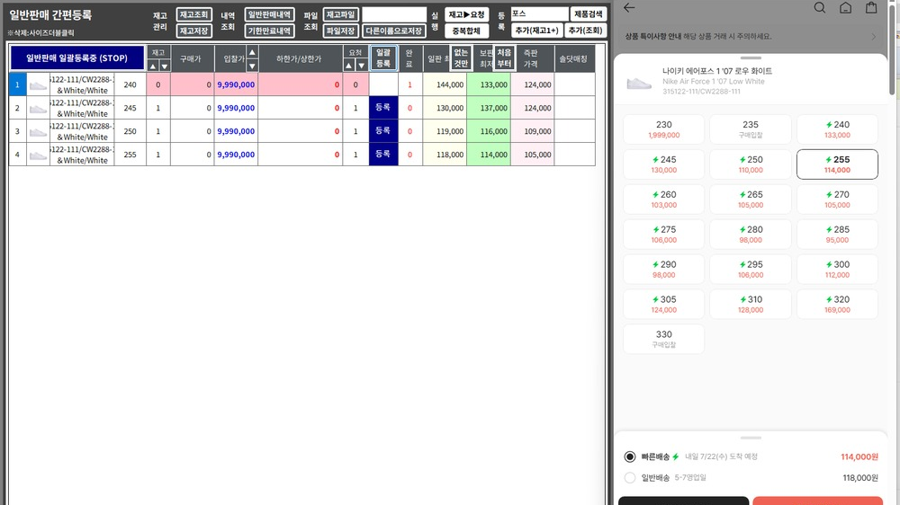
Task: Raise 입찰가 with the up arrow
Action: [252, 52]
